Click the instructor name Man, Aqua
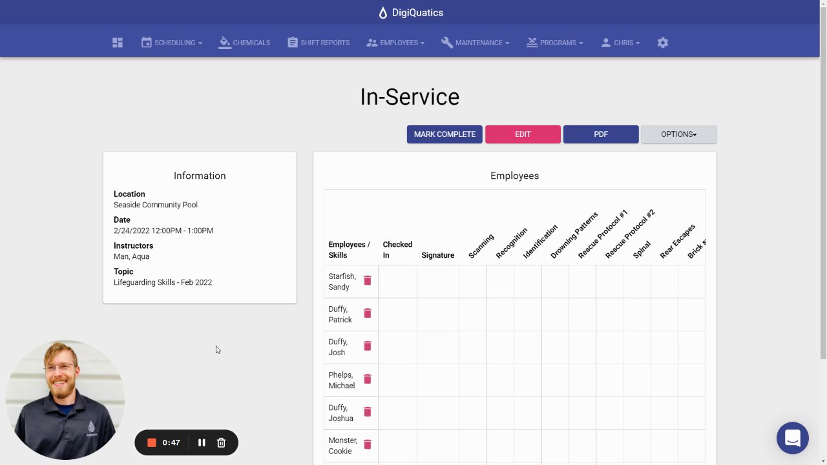Image resolution: width=827 pixels, height=465 pixels. [x=131, y=256]
